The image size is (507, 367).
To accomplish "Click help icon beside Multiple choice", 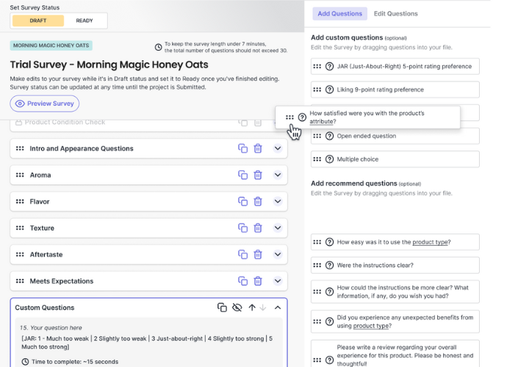I will [329, 159].
